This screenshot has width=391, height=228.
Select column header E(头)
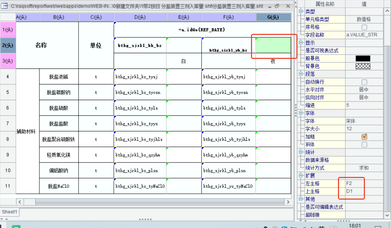coord(184,17)
